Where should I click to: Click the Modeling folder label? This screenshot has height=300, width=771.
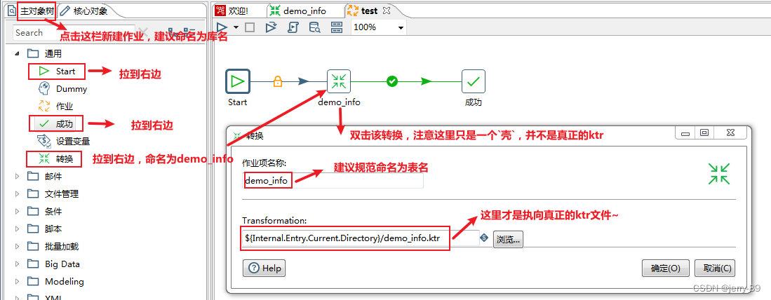[x=65, y=282]
